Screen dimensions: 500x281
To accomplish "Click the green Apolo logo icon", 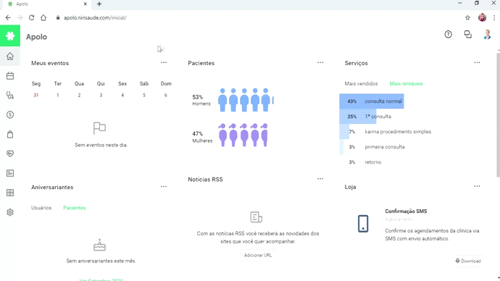I will point(10,36).
